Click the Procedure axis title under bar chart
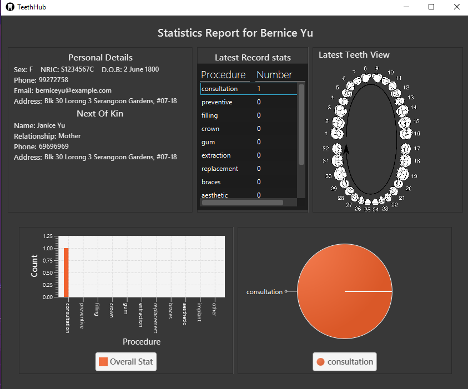468x389 pixels. click(142, 342)
